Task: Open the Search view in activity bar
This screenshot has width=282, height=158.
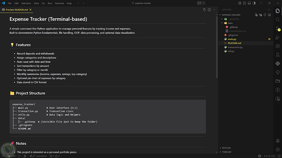Action: tap(278, 20)
